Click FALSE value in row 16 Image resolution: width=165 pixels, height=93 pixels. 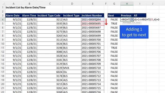[x=114, y=68]
